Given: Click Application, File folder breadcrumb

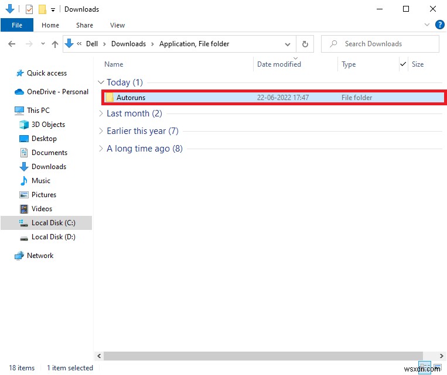Looking at the screenshot, I should click(194, 44).
